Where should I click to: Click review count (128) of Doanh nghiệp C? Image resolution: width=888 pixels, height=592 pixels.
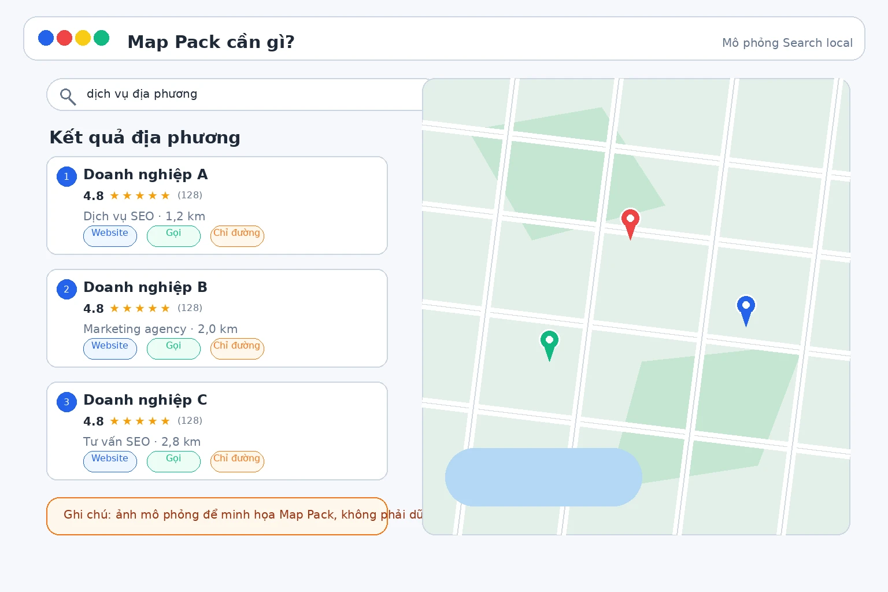[190, 421]
